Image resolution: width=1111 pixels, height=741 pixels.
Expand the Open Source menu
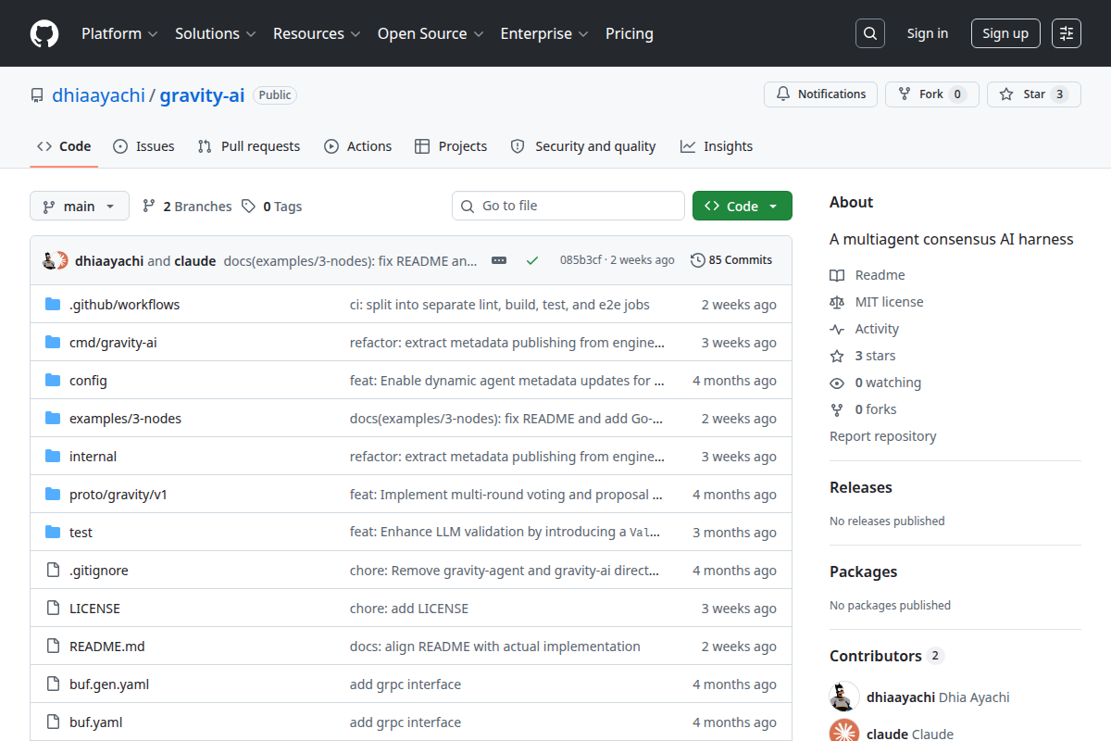click(x=431, y=33)
